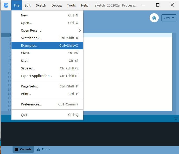
Task: Open the Edit menu
Action: click(27, 5)
